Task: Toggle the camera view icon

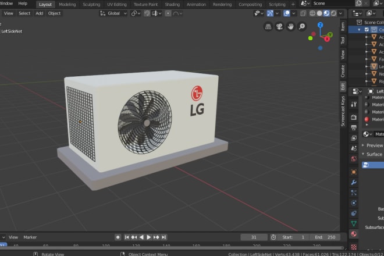Action: (x=279, y=26)
